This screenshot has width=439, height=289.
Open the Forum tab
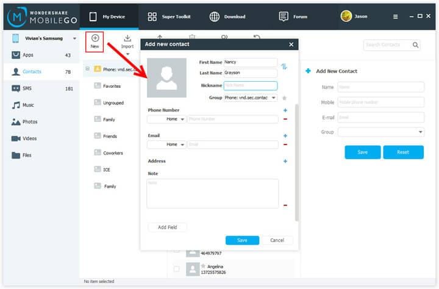[x=293, y=16]
